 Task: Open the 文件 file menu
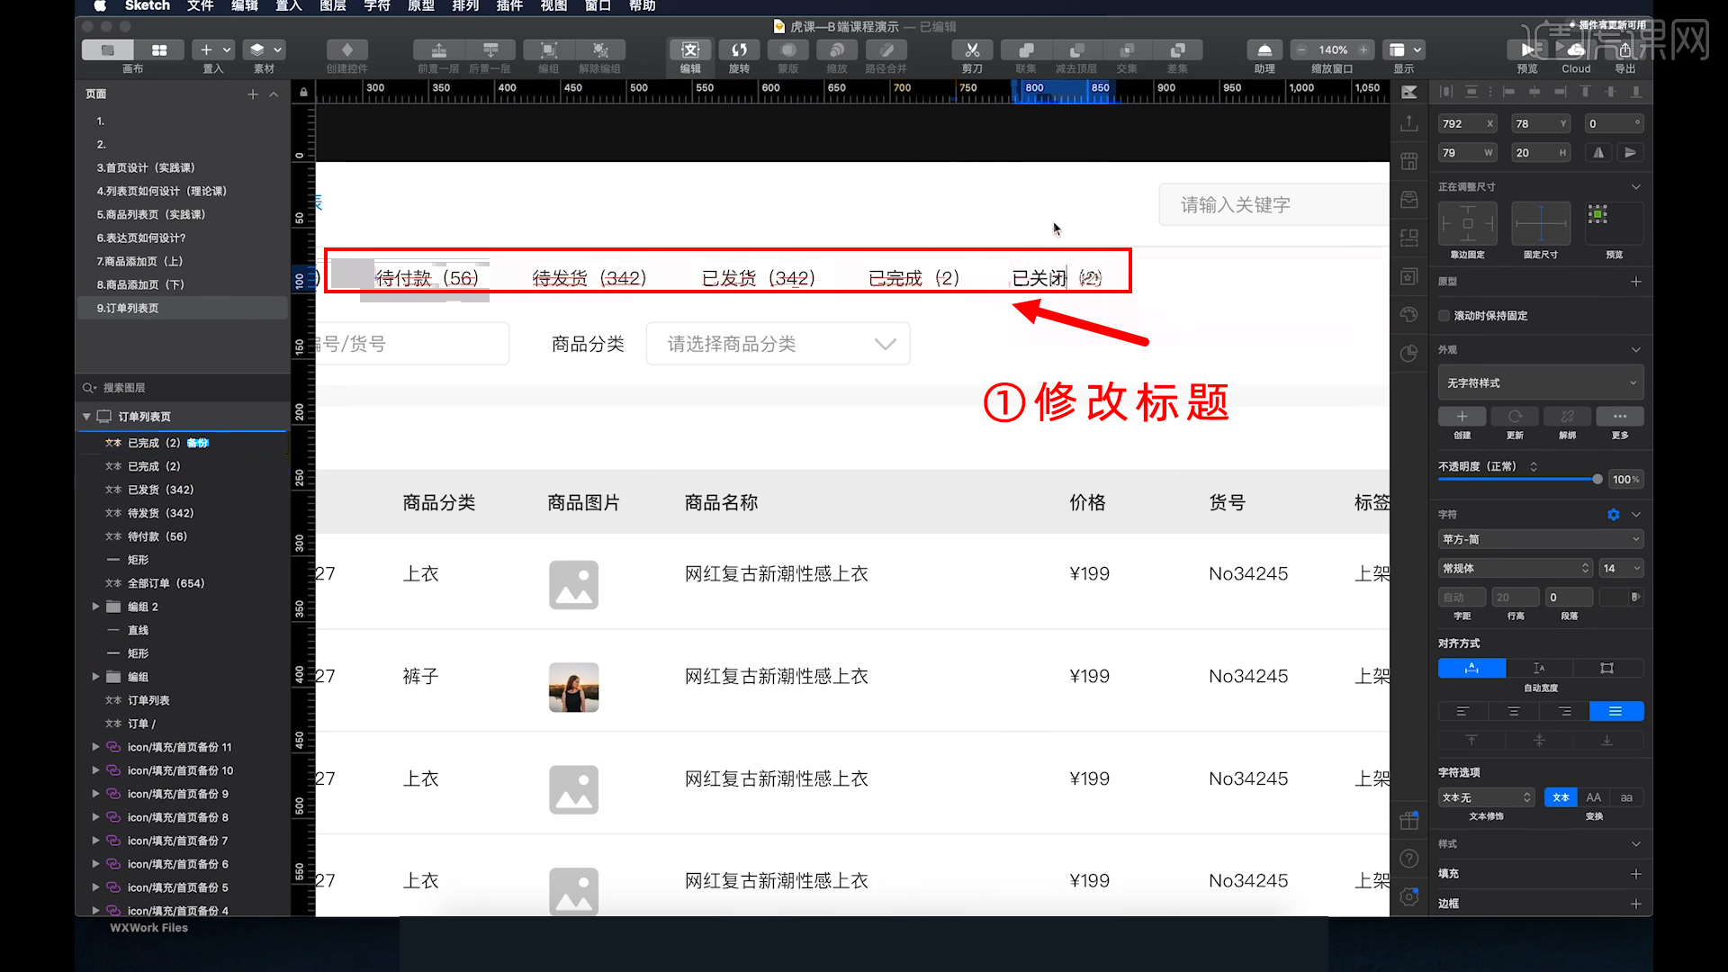click(x=201, y=6)
